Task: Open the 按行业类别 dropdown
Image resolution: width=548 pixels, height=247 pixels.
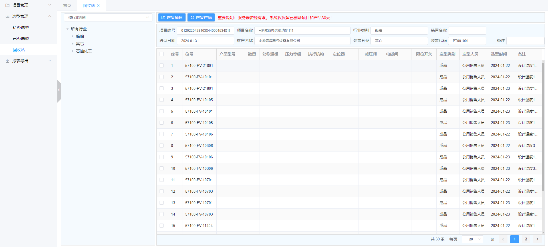Action: tap(108, 17)
